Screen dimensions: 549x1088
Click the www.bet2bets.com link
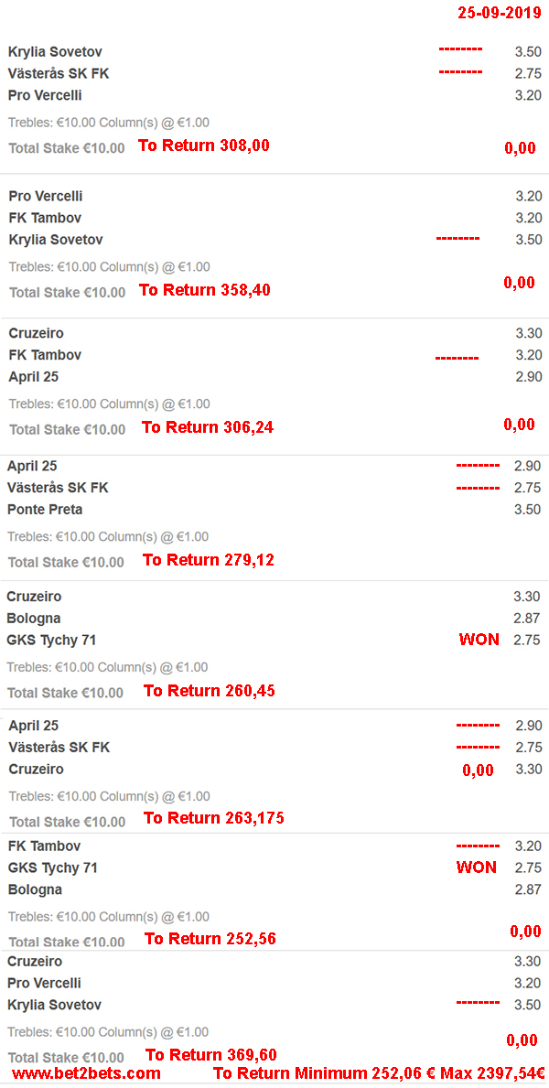point(87,1072)
